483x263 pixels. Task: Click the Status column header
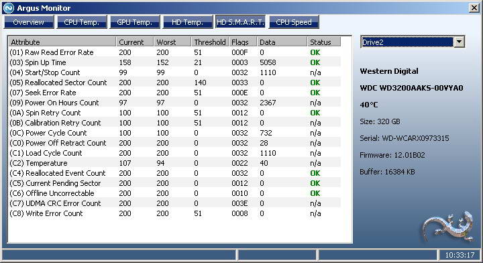coord(324,42)
